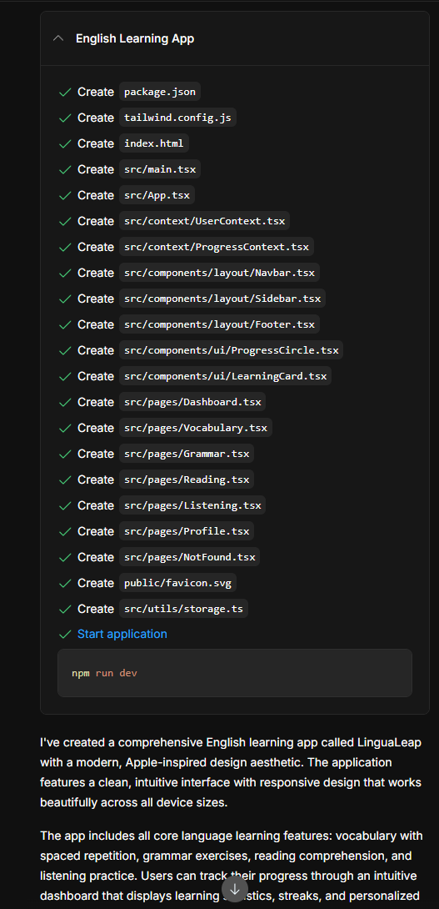
Task: Open src/pages/Reading.tsx chip
Action: pyautogui.click(x=187, y=480)
